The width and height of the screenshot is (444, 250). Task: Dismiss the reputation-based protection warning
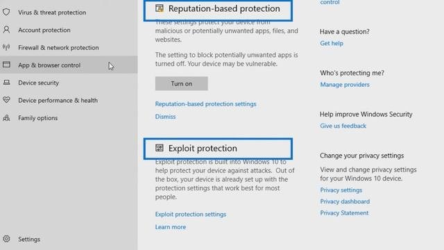pyautogui.click(x=165, y=117)
